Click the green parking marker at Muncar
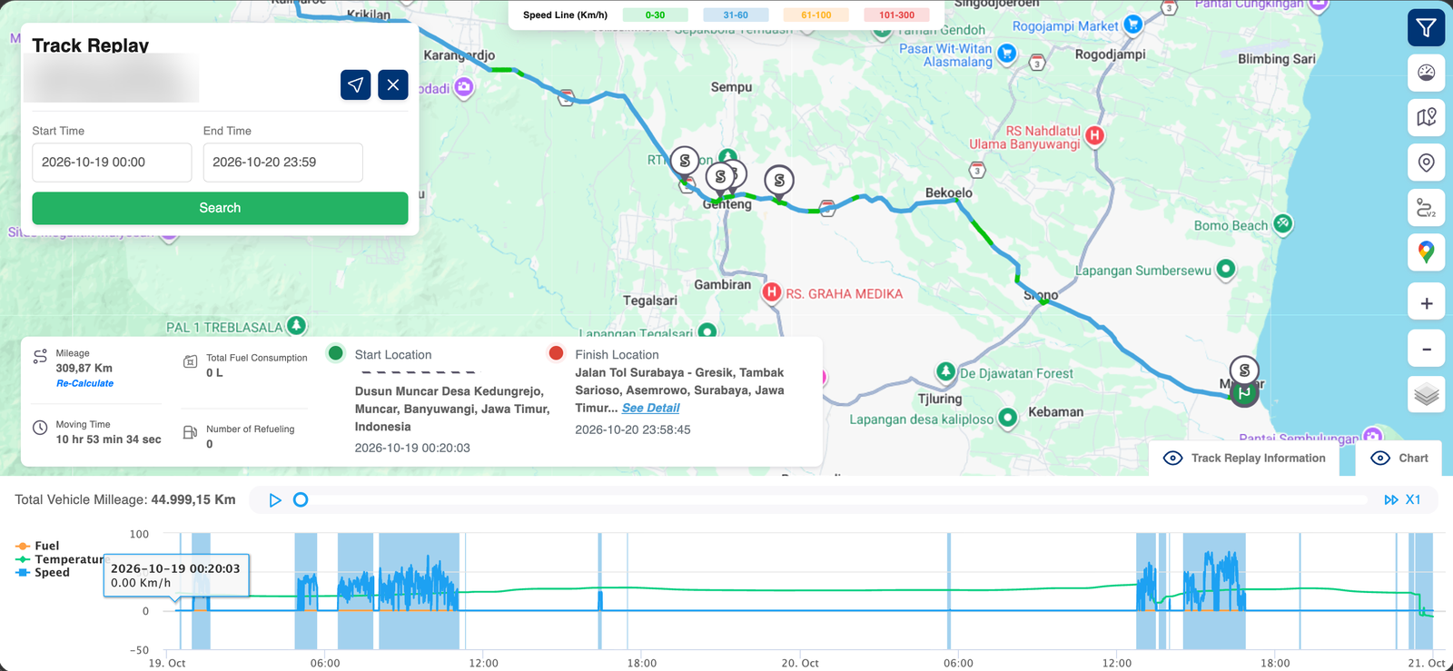This screenshot has width=1453, height=671. click(1244, 393)
